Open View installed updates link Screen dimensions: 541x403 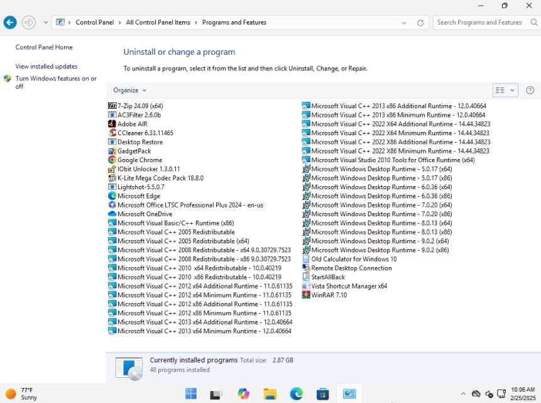click(x=46, y=66)
